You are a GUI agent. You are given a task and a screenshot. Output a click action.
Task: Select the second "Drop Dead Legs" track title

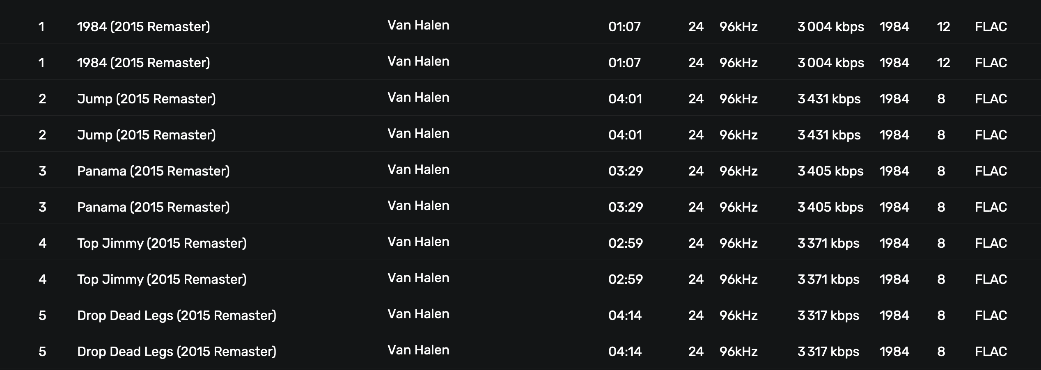pyautogui.click(x=177, y=352)
